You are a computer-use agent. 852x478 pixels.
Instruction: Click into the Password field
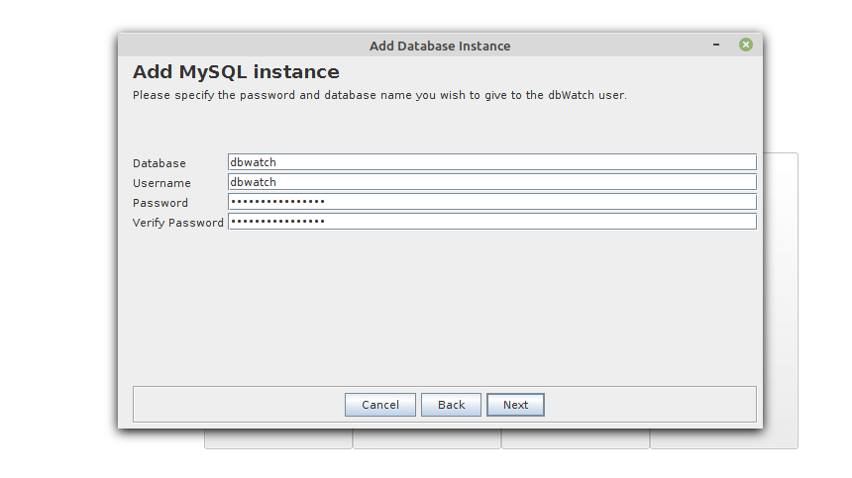coord(491,202)
